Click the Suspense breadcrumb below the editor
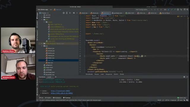 109,74
